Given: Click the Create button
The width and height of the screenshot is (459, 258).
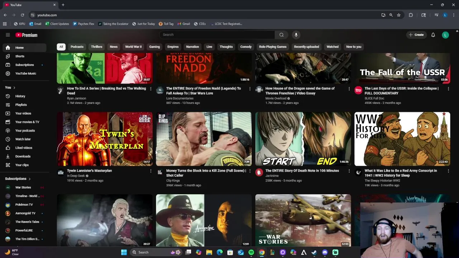Looking at the screenshot, I should [416, 35].
